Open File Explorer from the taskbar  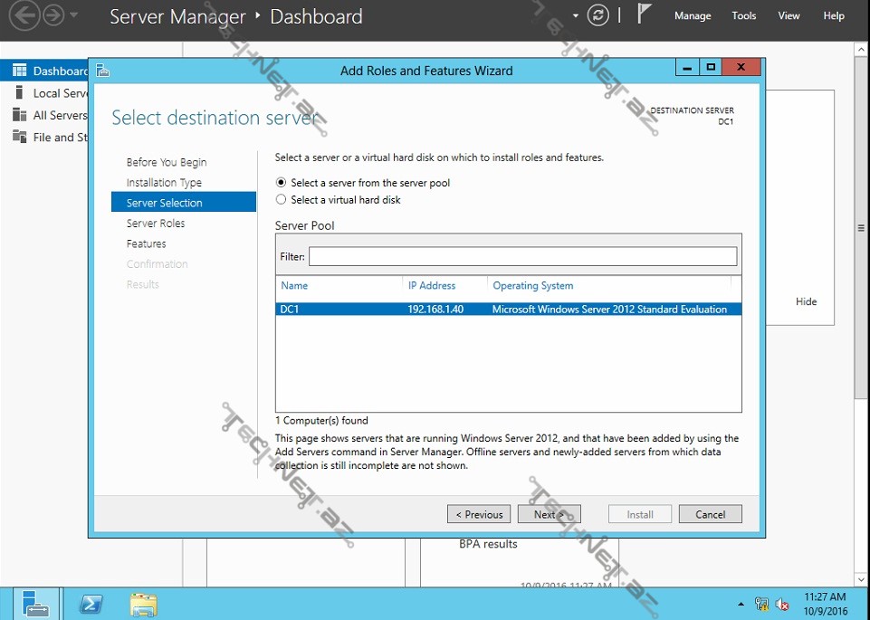142,604
